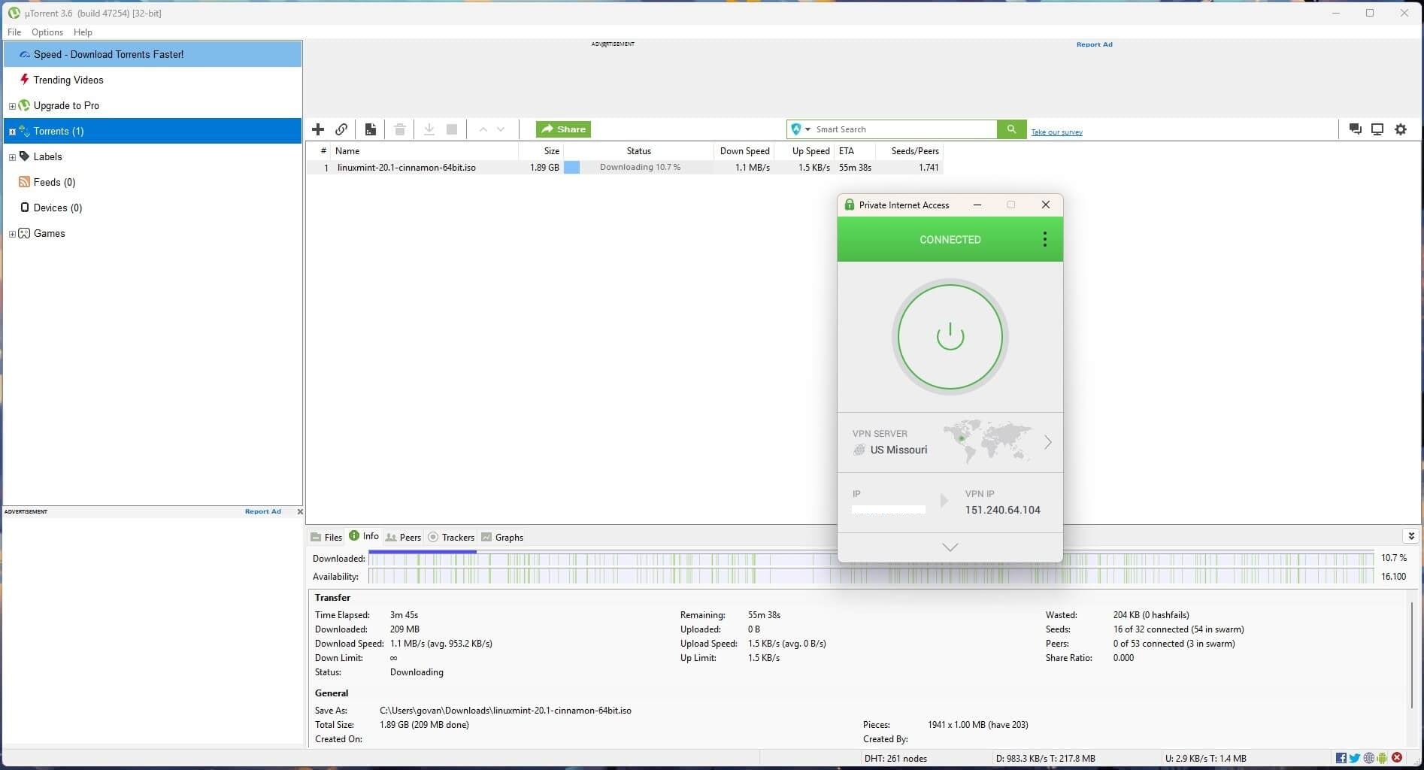Screen dimensions: 1424x770
Task: Open VPN server selection chevron
Action: [1047, 442]
